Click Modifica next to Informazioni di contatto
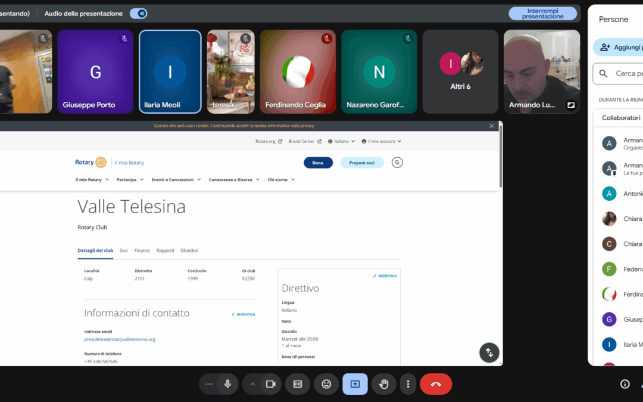This screenshot has width=643, height=402. pos(243,314)
